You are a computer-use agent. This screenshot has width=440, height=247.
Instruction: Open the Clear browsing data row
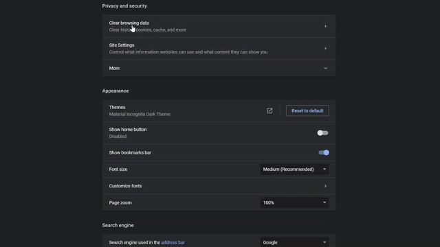pos(219,26)
